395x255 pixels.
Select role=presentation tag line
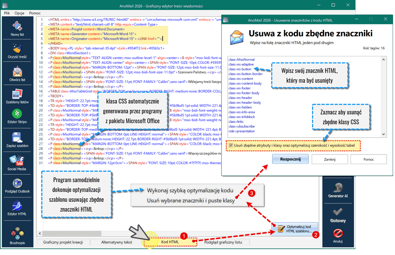pos(242,131)
